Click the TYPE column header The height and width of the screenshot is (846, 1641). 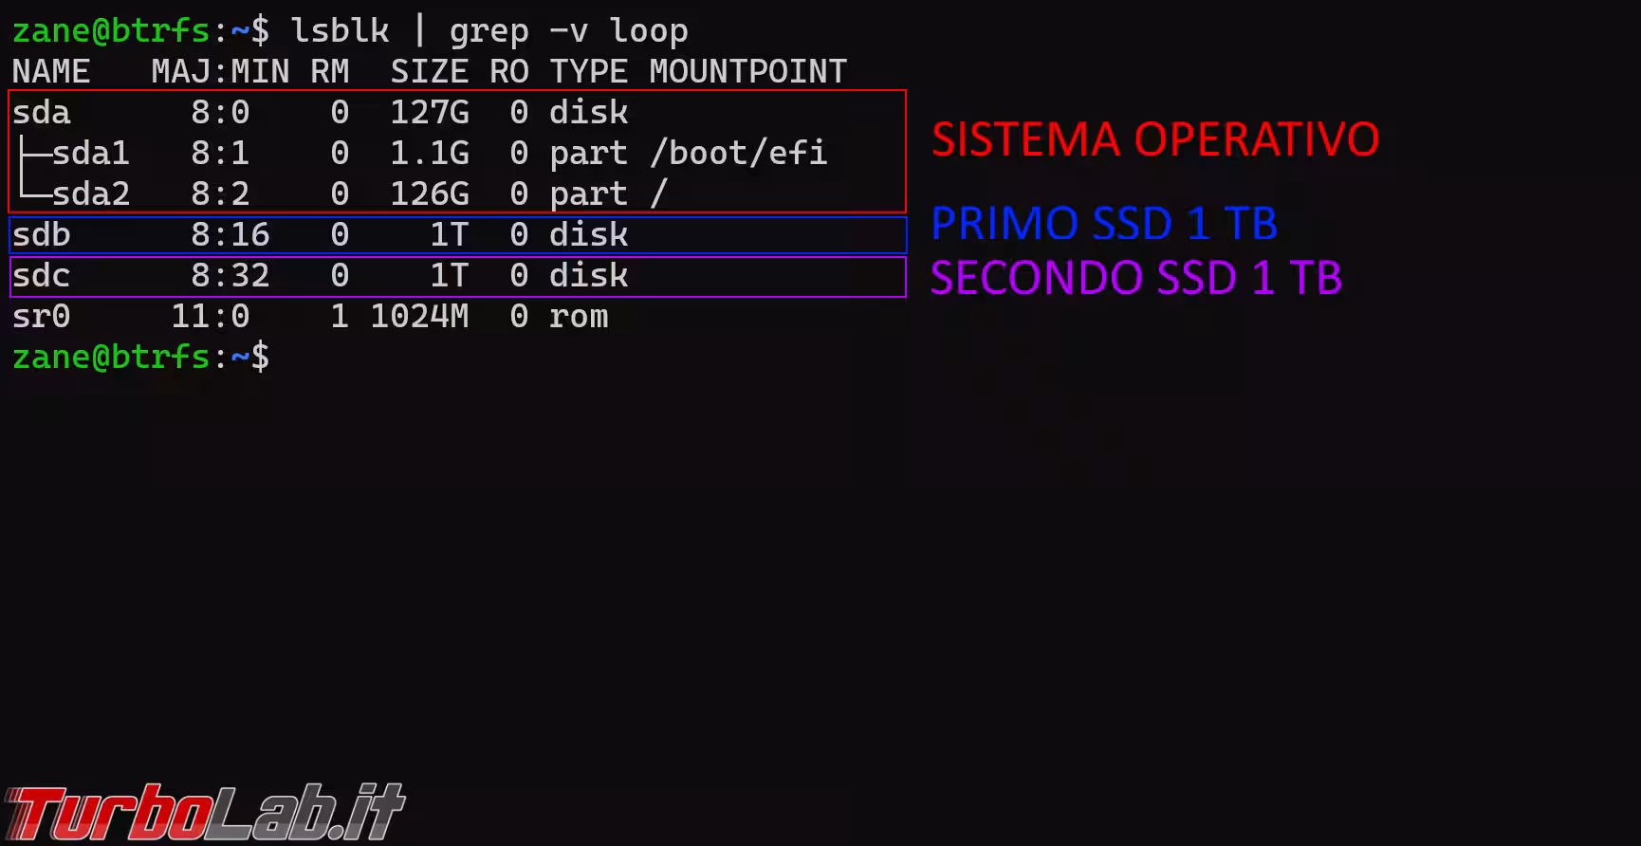(588, 72)
